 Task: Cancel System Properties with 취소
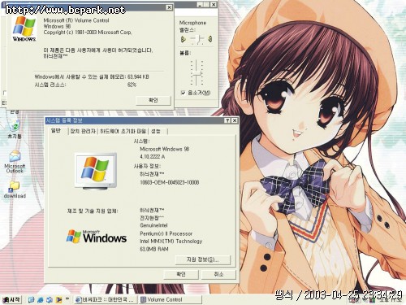pyautogui.click(x=218, y=274)
